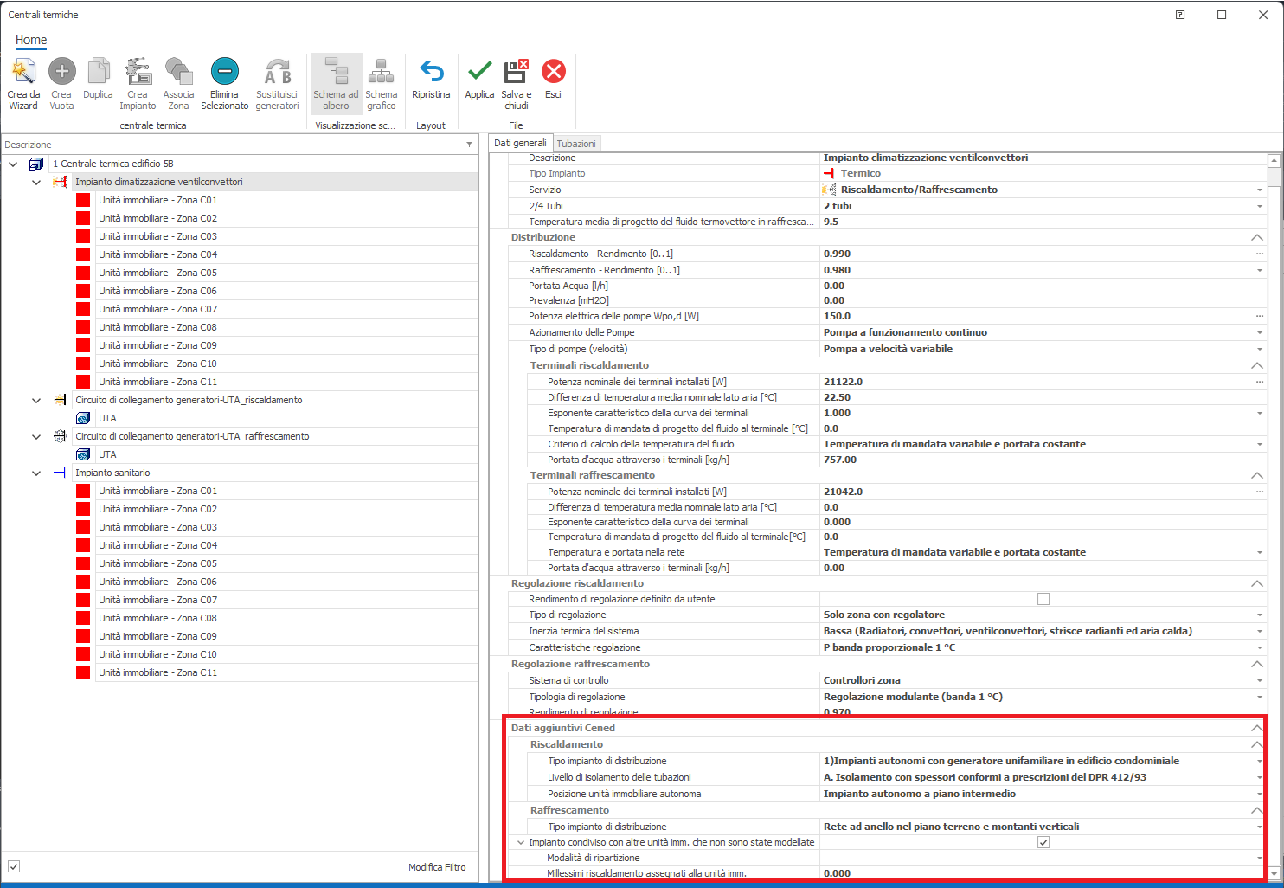
Task: Click the red Esci icon
Action: click(x=553, y=72)
